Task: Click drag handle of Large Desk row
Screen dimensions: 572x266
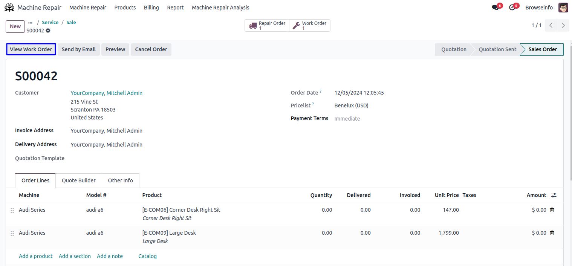Action: pyautogui.click(x=12, y=233)
